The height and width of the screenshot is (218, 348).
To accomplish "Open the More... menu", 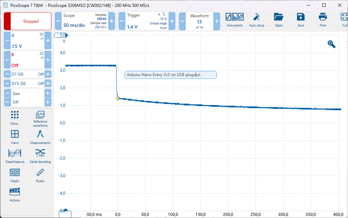I will (15, 117).
